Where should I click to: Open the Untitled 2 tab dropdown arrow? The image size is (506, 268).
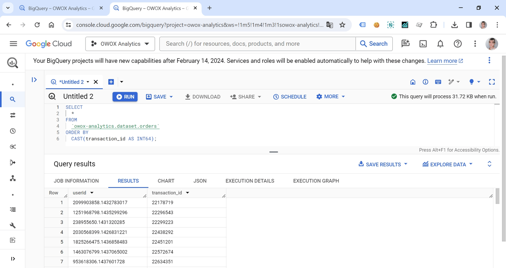coord(88,82)
